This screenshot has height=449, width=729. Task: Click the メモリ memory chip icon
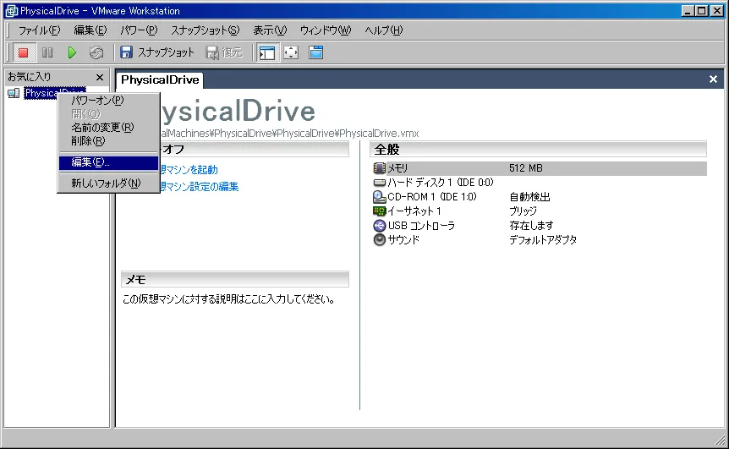[x=380, y=167]
